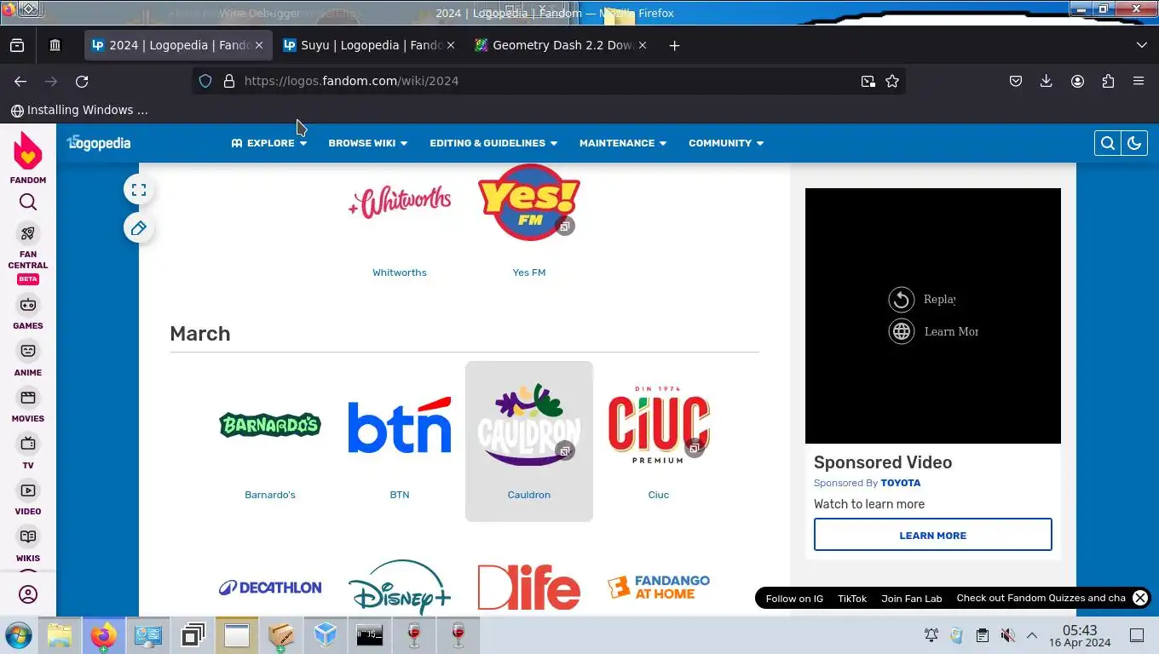Click the picture-in-picture icon in address bar

tap(868, 81)
